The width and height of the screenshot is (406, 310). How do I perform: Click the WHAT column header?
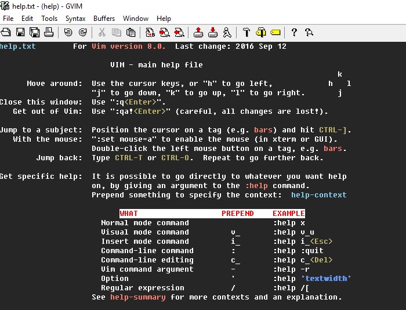tap(129, 213)
